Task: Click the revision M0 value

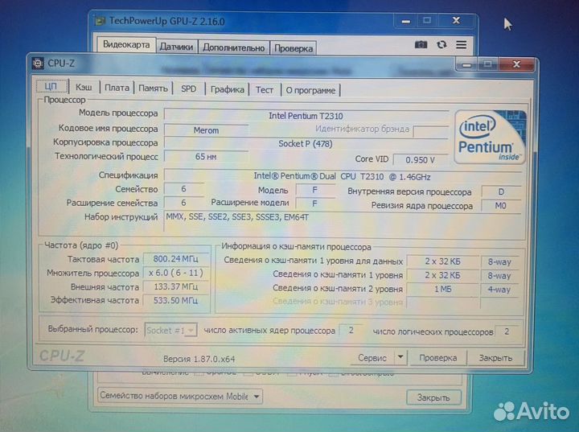Action: [501, 205]
